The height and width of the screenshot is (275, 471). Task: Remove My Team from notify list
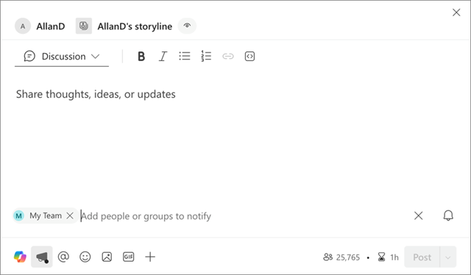coord(70,215)
